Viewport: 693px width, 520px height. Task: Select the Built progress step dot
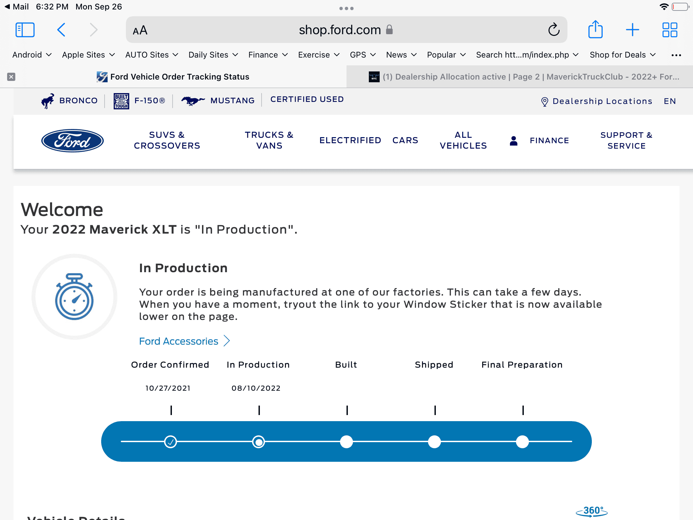point(346,442)
